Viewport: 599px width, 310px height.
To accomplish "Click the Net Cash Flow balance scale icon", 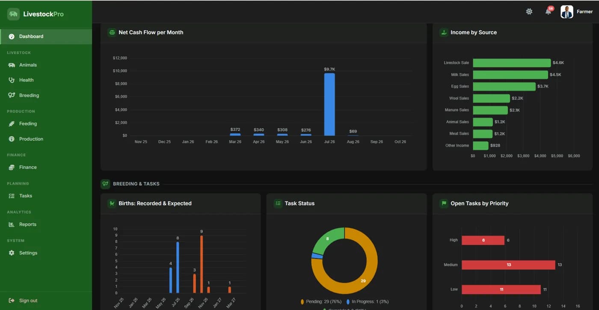I will pyautogui.click(x=112, y=32).
